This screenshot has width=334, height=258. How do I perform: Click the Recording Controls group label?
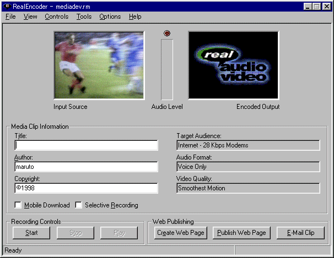tap(36, 222)
